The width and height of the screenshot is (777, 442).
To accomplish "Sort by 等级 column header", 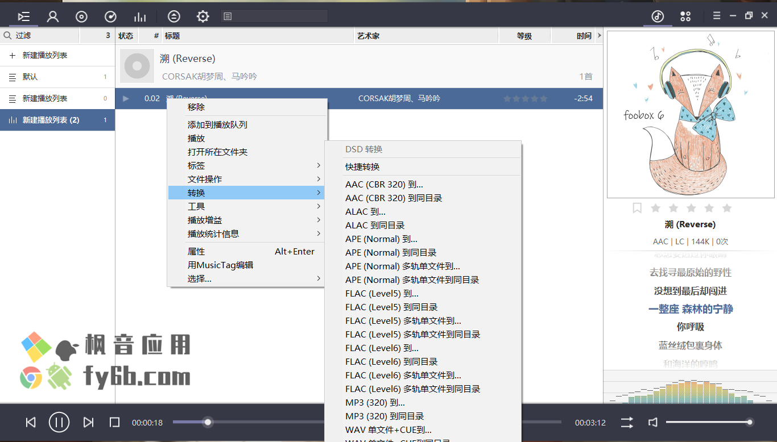I will pyautogui.click(x=524, y=36).
